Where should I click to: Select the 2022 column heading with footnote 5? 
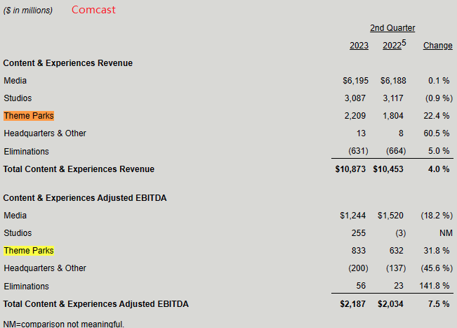pyautogui.click(x=394, y=45)
